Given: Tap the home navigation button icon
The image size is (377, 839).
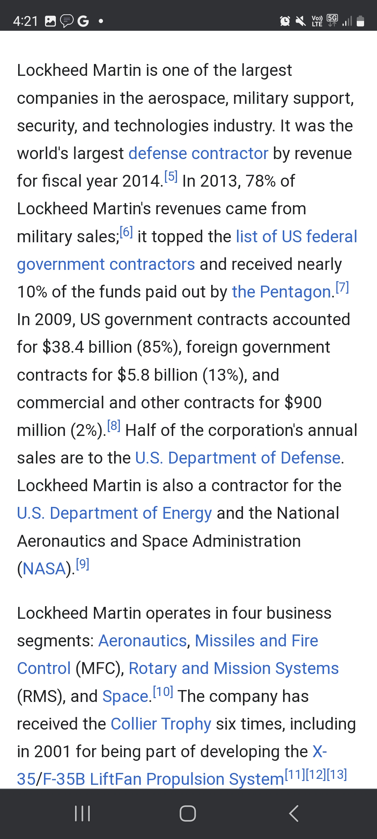Looking at the screenshot, I should tap(188, 813).
